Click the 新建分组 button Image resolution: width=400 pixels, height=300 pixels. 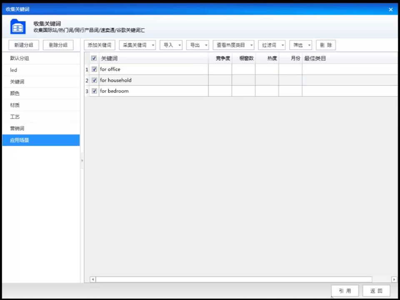click(24, 45)
